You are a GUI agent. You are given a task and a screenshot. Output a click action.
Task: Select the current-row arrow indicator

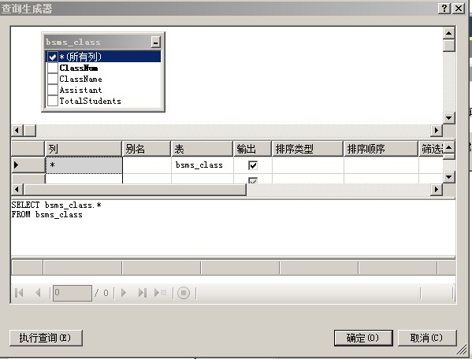(17, 165)
